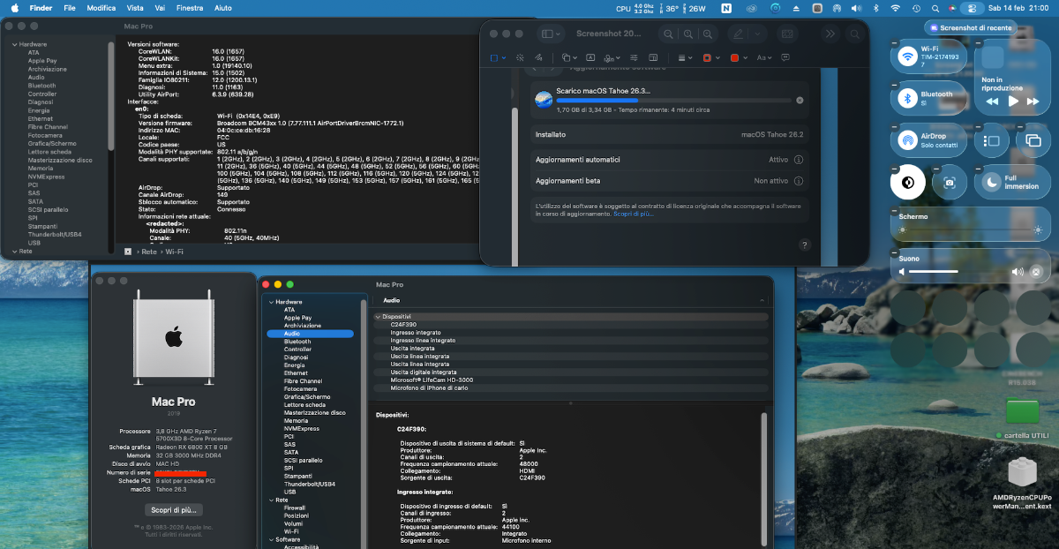Select Bluetooth in lower System Information sidebar
This screenshot has height=549, width=1059.
tap(297, 342)
